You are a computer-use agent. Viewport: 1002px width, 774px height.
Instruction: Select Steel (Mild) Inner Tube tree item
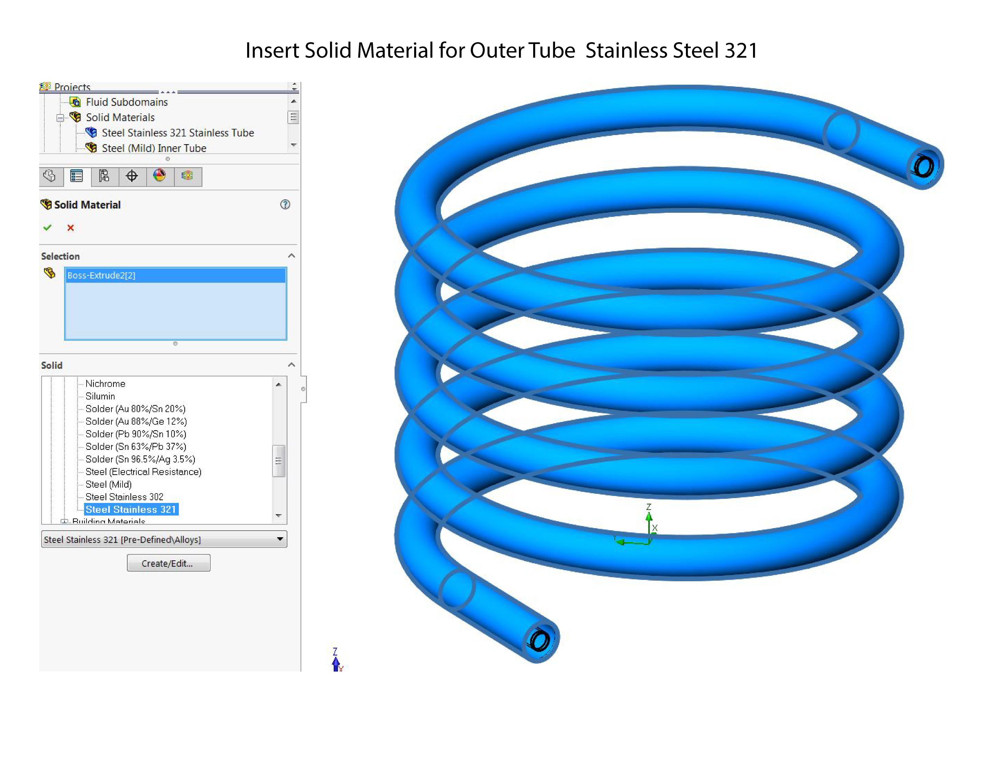[x=154, y=148]
